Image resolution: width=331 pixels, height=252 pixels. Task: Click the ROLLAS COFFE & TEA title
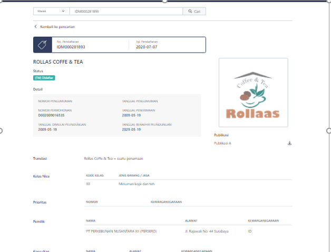(58, 62)
